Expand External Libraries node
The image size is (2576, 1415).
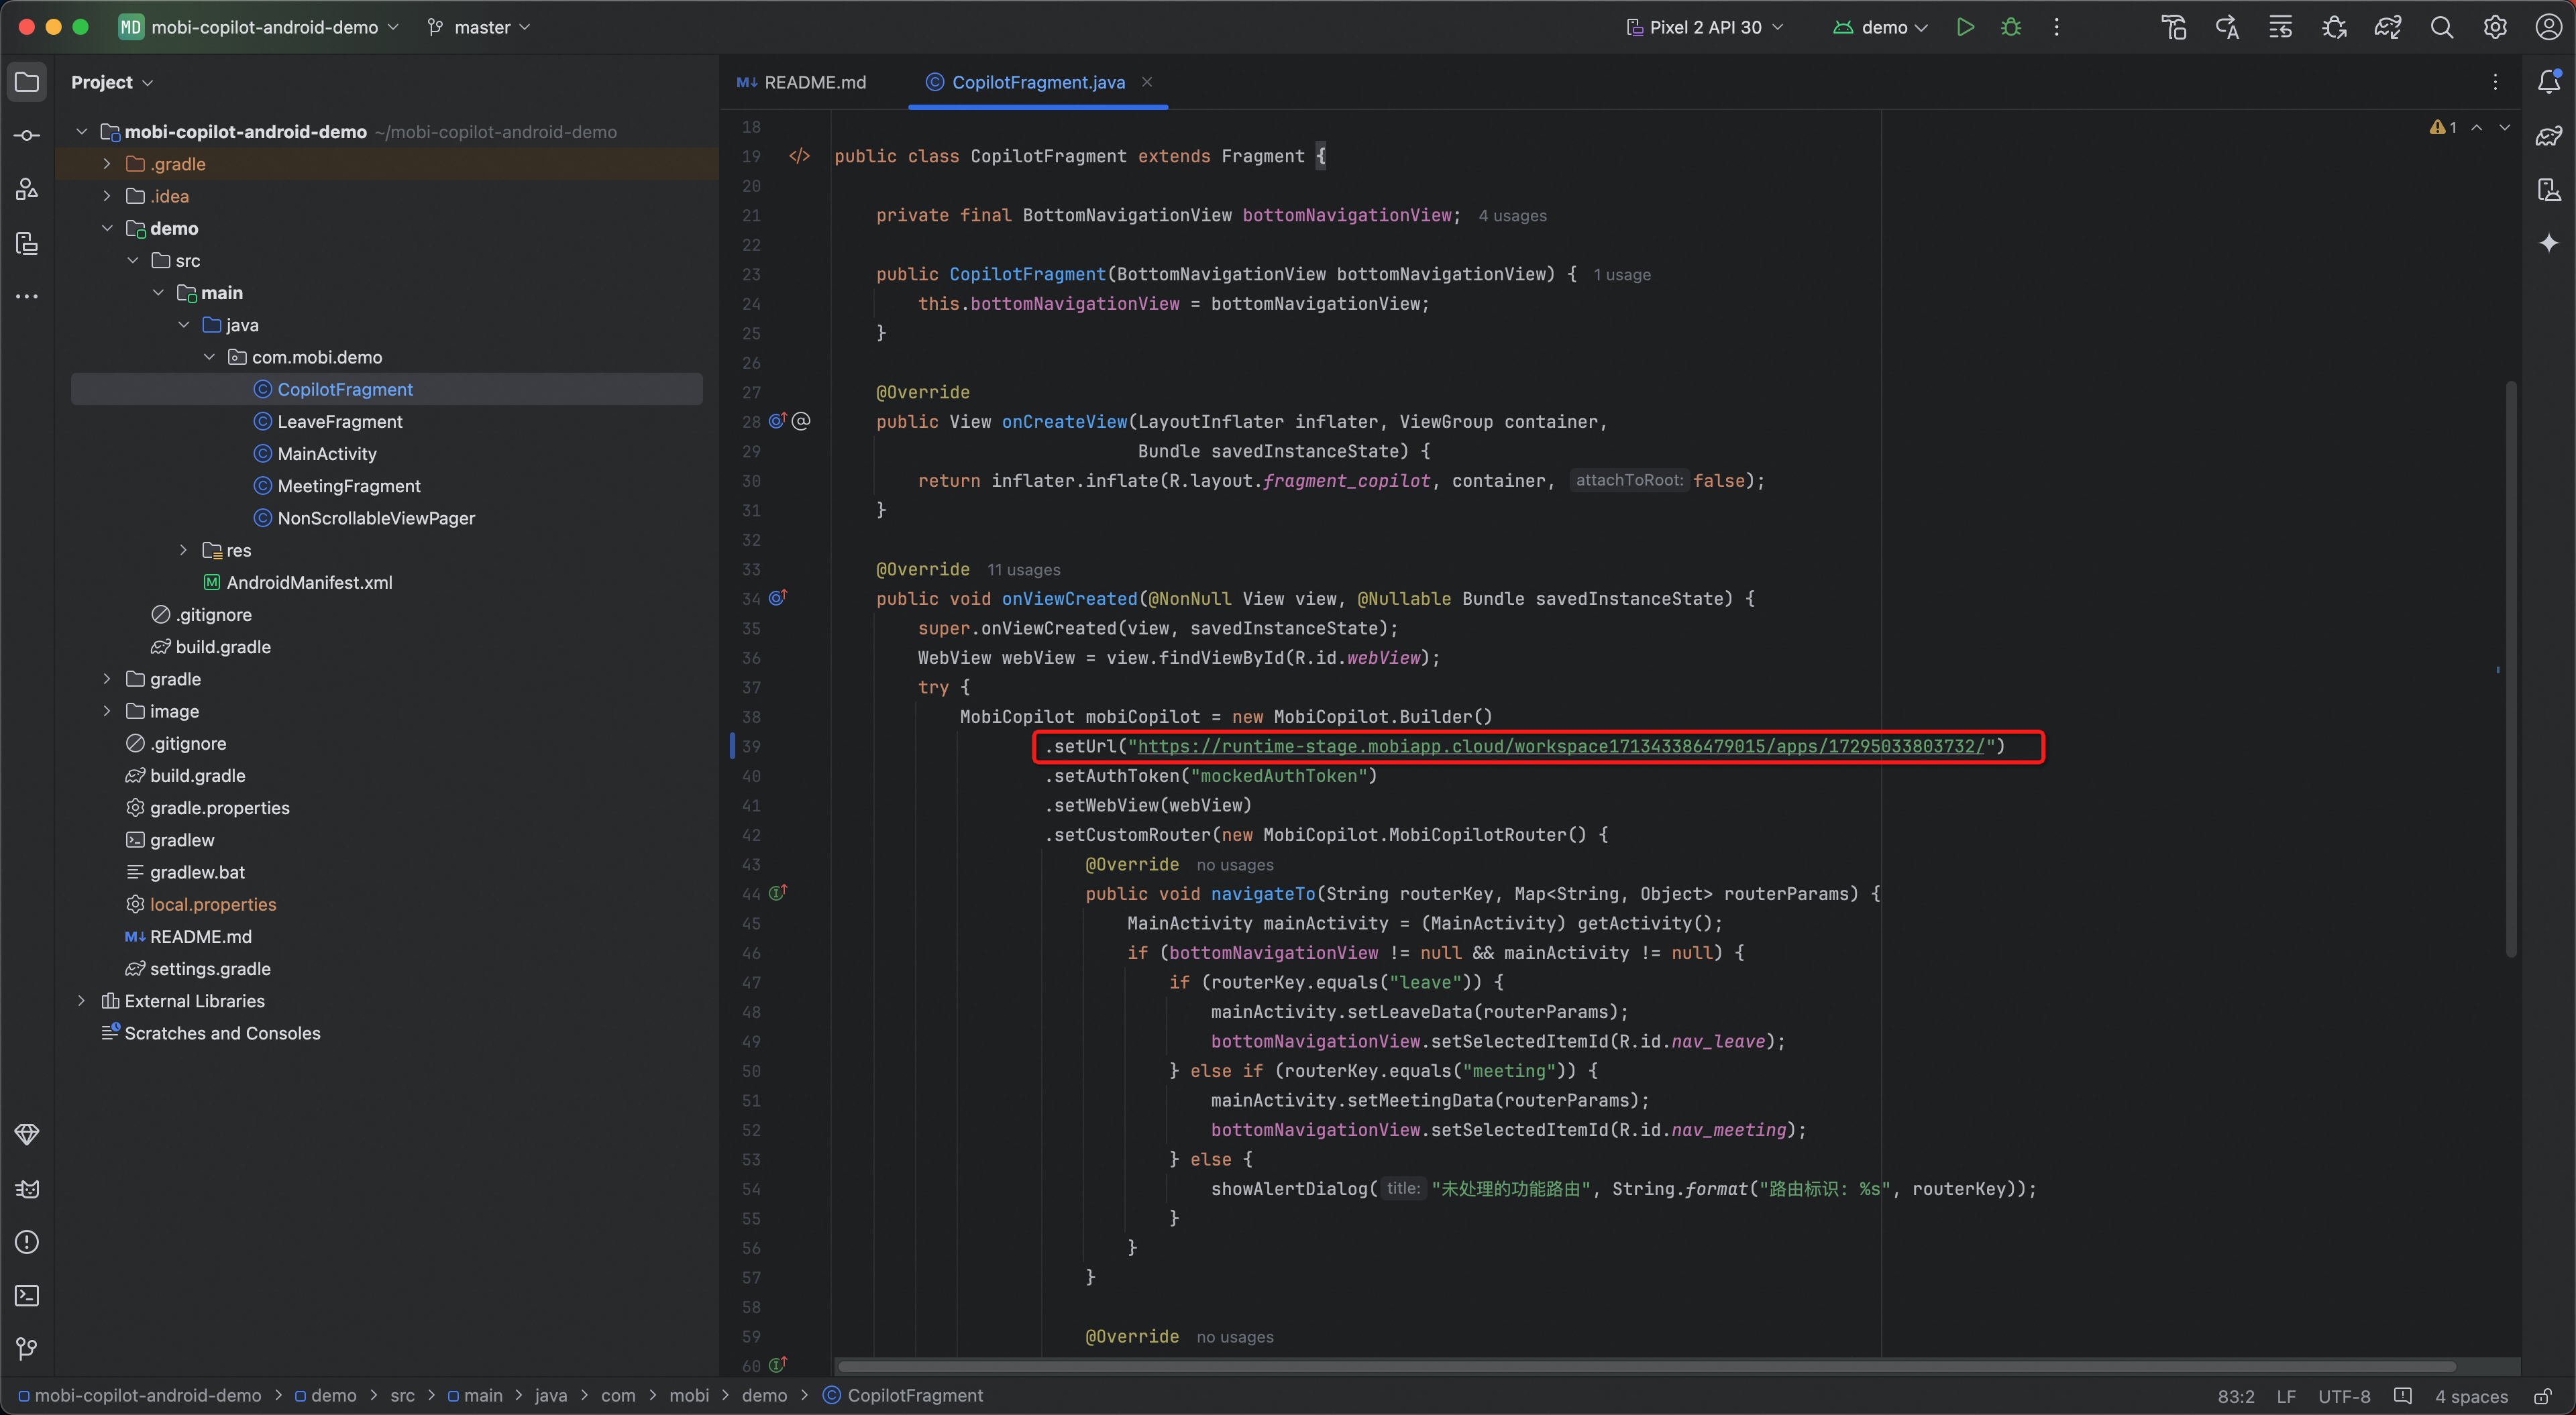[82, 1001]
